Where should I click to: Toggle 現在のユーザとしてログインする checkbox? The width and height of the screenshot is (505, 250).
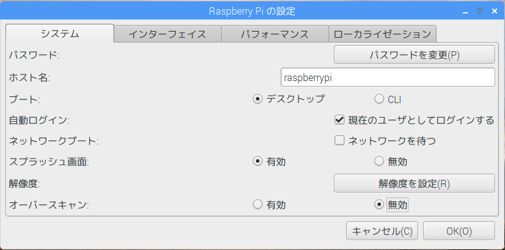pyautogui.click(x=414, y=120)
